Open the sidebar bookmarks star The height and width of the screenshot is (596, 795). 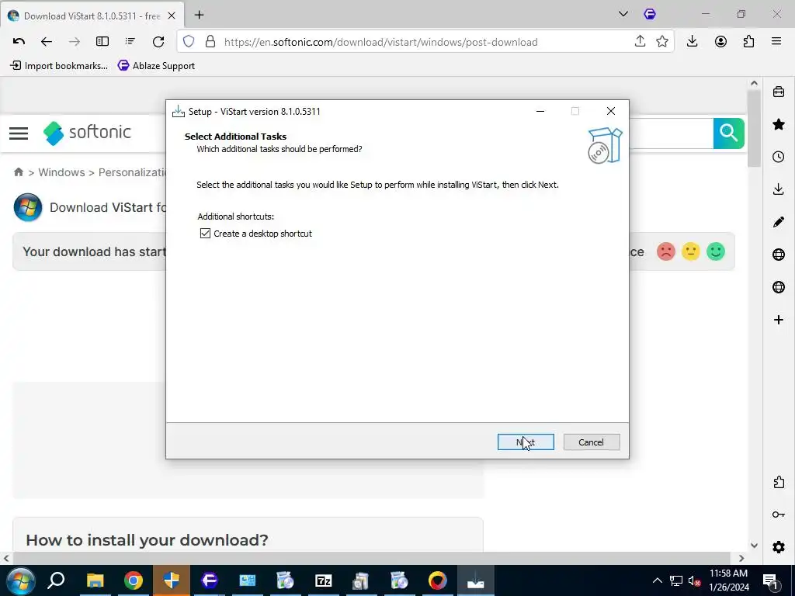pyautogui.click(x=778, y=124)
